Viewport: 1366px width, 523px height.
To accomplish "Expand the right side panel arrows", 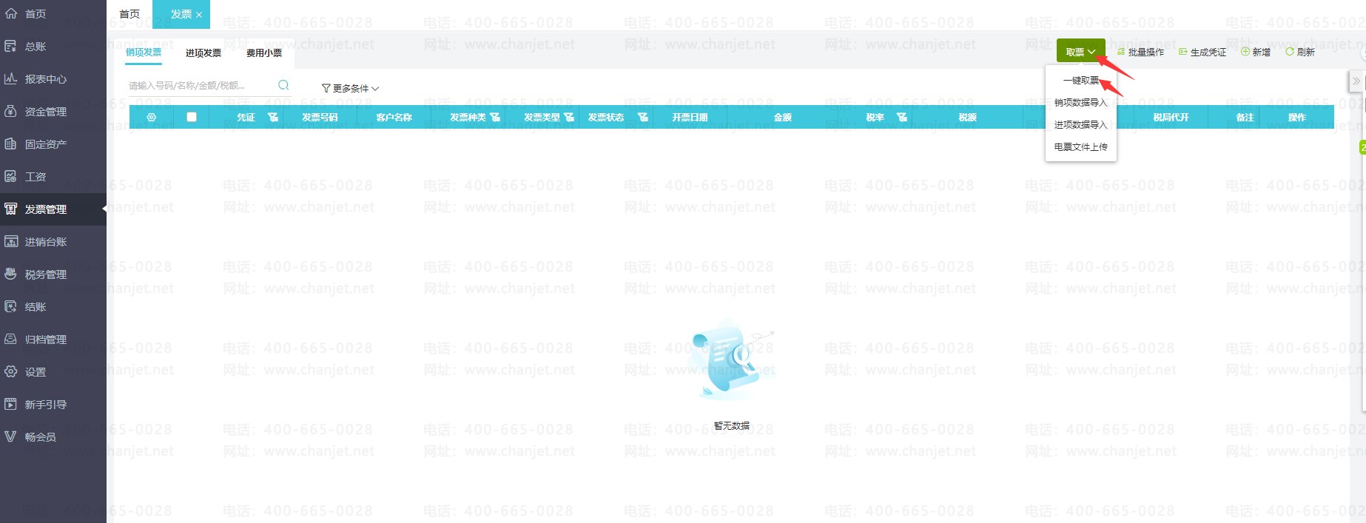I will point(1356,81).
